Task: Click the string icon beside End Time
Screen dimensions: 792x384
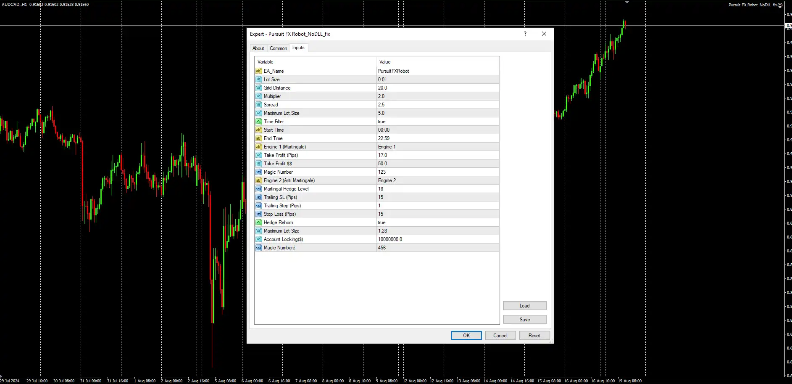Action: pos(259,138)
